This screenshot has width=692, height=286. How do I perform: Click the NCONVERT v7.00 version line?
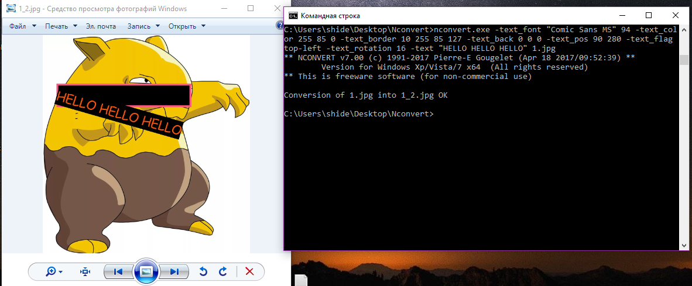460,58
